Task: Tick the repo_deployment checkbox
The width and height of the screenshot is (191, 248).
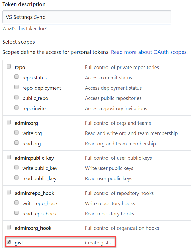Action: click(16, 87)
